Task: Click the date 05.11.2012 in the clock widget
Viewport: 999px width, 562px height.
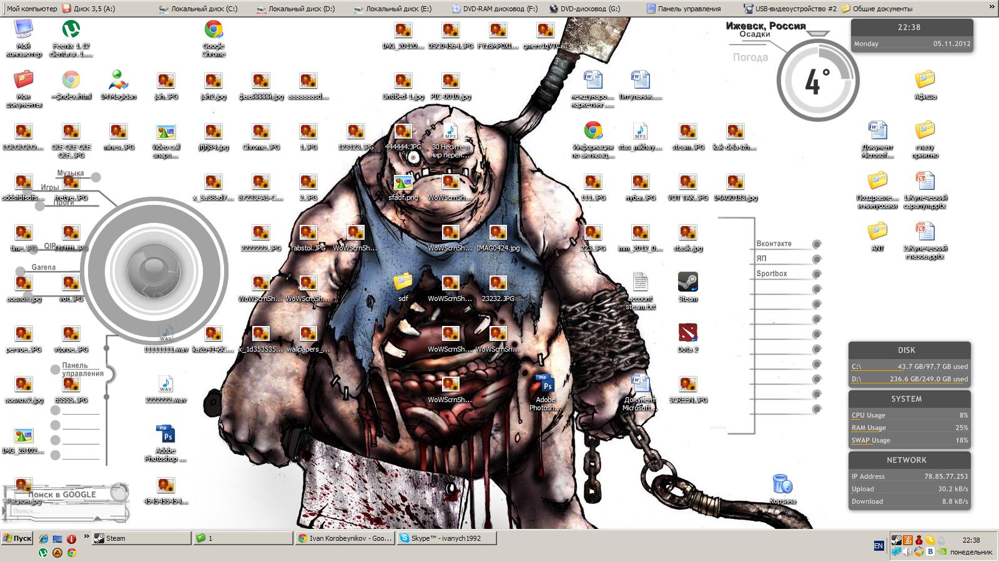Action: click(x=952, y=44)
